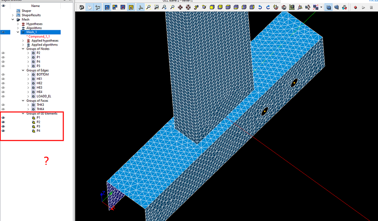
Task: Toggle visibility eye for Mesh_1
Action: coord(3,32)
